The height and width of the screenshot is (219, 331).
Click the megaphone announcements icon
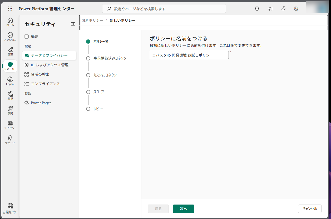(270, 9)
